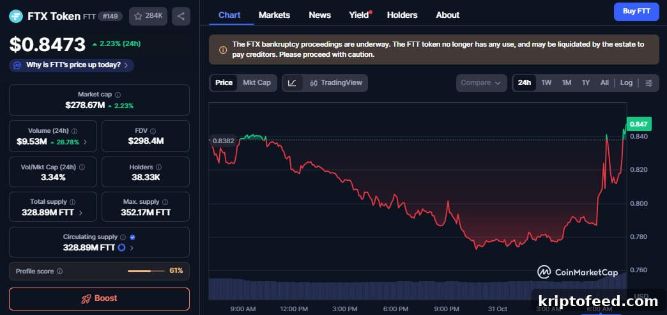Click the $298.4M FDV value
Screen dimensions: 667x315
[x=146, y=141]
